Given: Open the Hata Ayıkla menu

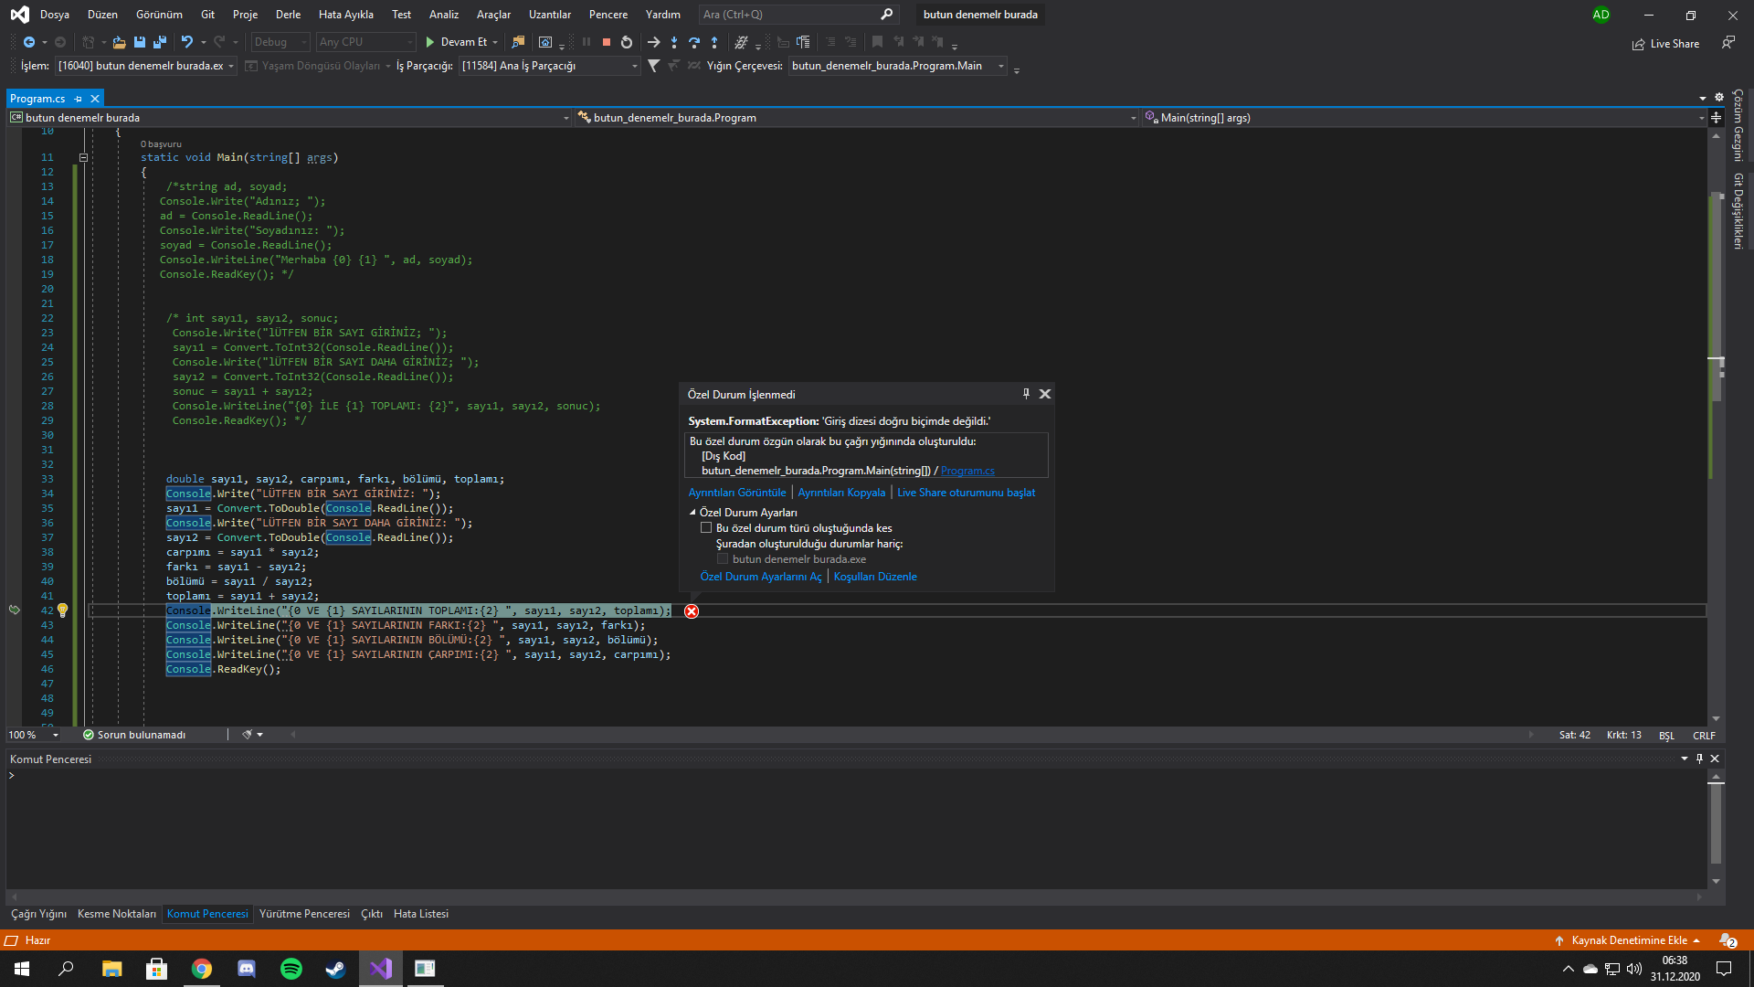Looking at the screenshot, I should 345,15.
